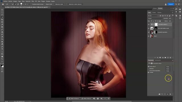
Task: Open Vínculo entre dispositivos Cargar dropdown
Action: point(168,71)
